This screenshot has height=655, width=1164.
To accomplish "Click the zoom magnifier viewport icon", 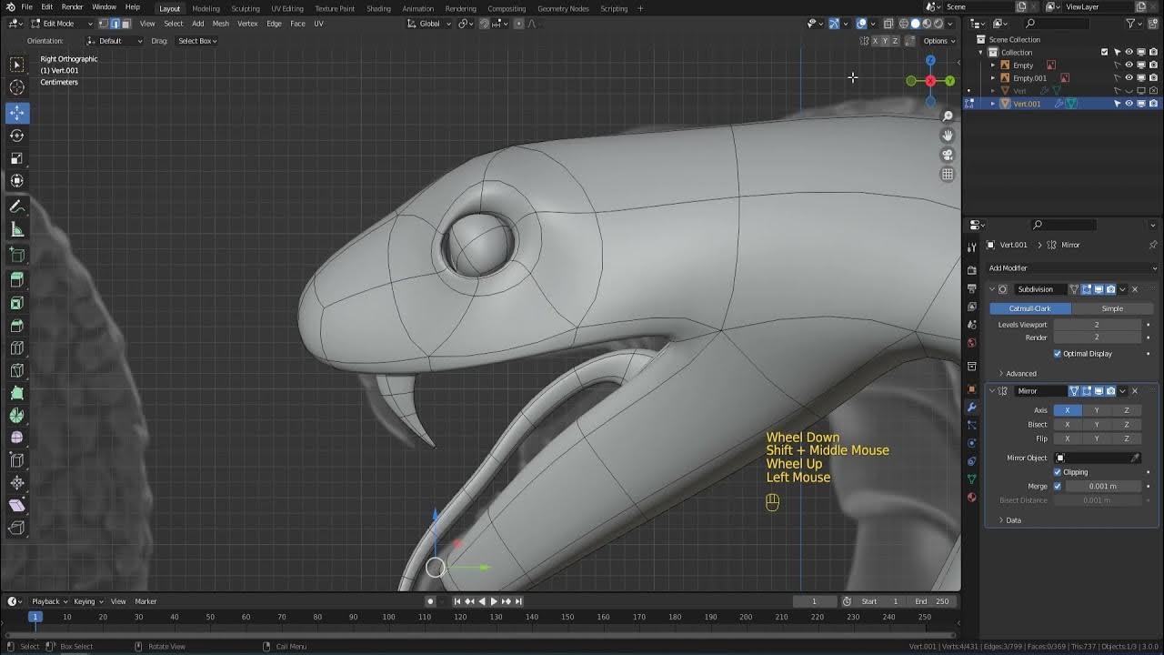I will coord(948,116).
